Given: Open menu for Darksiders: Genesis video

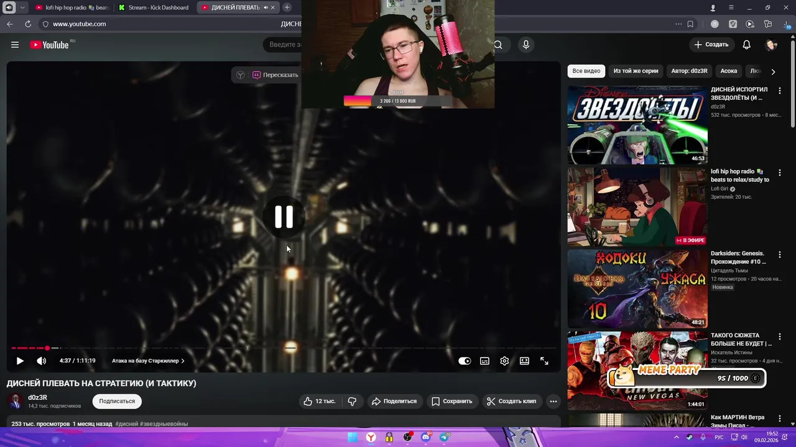Looking at the screenshot, I should point(779,255).
